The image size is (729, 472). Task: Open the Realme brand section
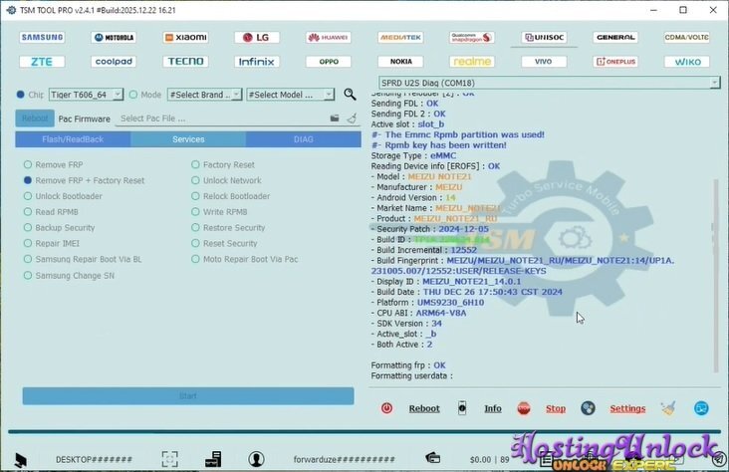tap(472, 62)
